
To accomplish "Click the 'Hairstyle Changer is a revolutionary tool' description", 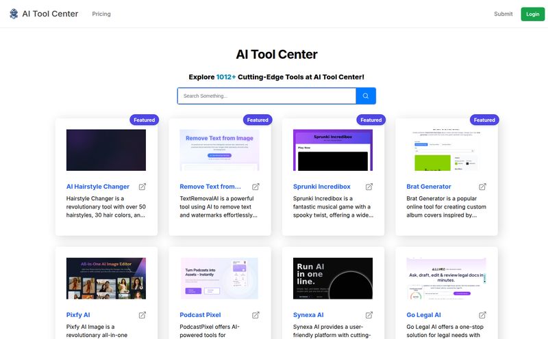I will (106, 207).
